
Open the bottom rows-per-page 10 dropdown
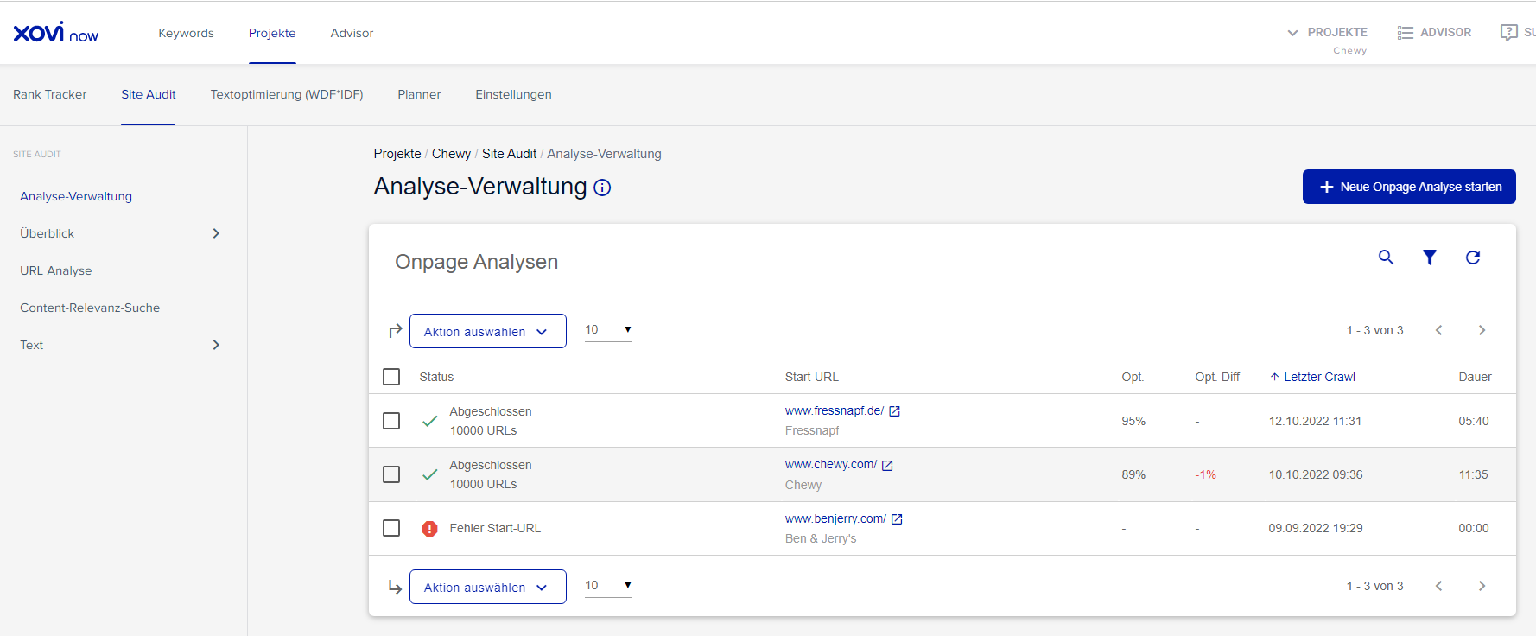[608, 586]
